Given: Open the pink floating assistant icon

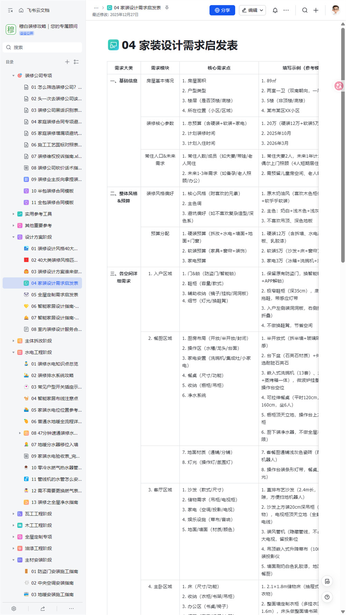Looking at the screenshot, I should [x=339, y=86].
